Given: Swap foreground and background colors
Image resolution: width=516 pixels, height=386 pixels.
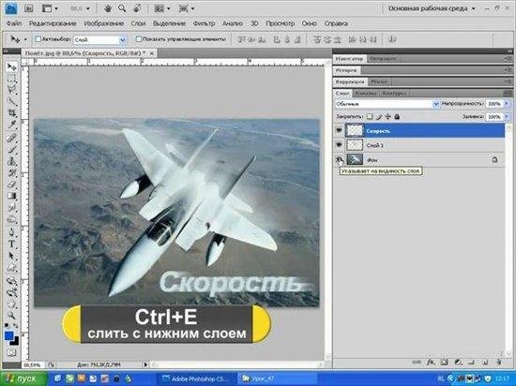Looking at the screenshot, I should pyautogui.click(x=15, y=326).
